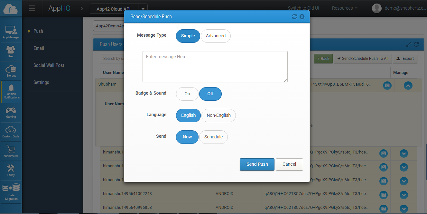The width and height of the screenshot is (427, 214).
Task: Open the Utility tools icon
Action: pyautogui.click(x=11, y=170)
